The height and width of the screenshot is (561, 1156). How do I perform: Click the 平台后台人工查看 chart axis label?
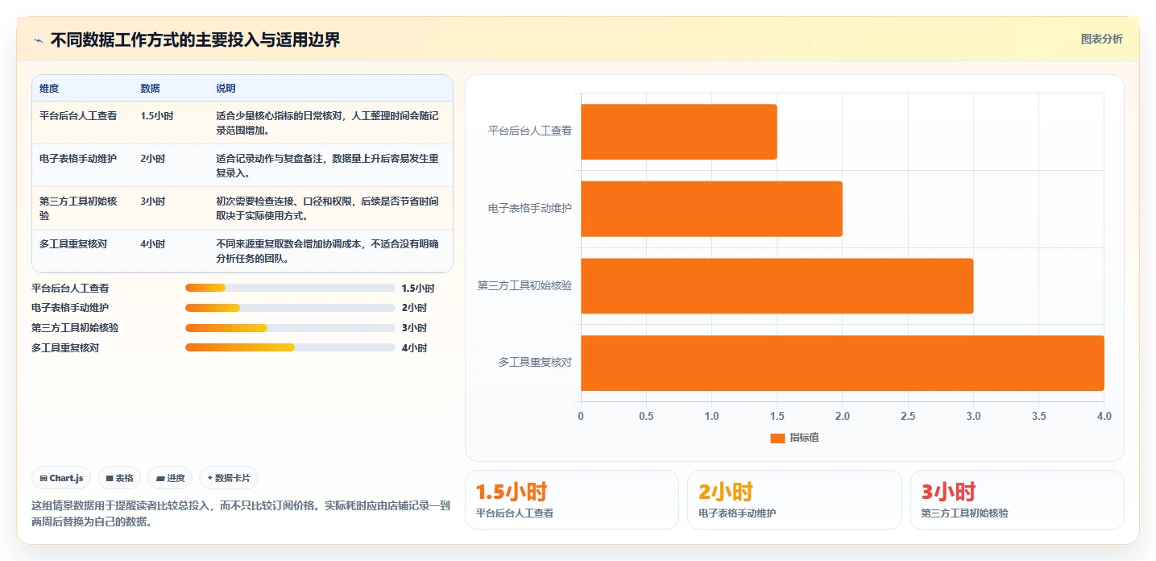pyautogui.click(x=530, y=131)
